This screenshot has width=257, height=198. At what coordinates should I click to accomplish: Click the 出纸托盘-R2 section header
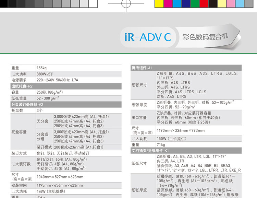(66, 86)
